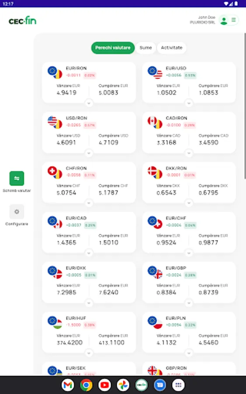Switch to the Activitate tab
Viewport: 246px width, 394px height.
coord(172,48)
